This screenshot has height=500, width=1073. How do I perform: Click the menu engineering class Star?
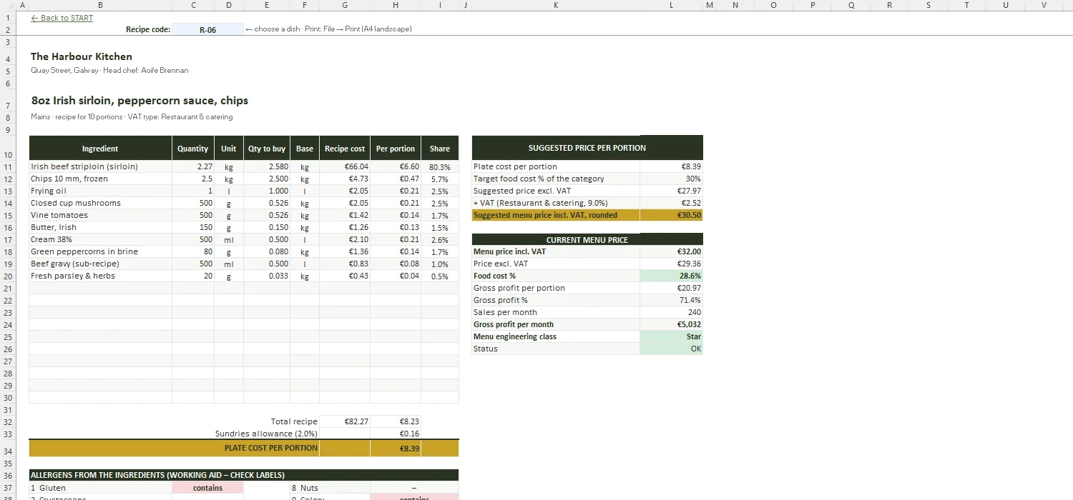[672, 336]
